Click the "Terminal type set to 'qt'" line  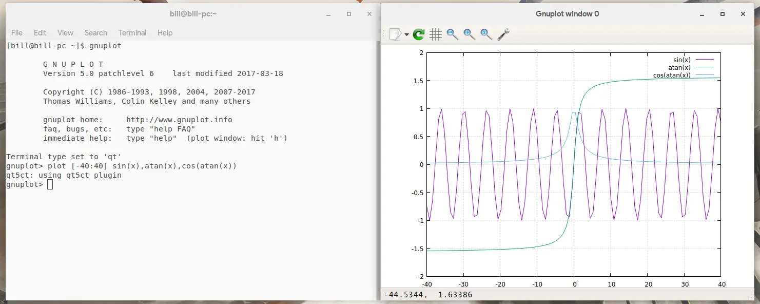click(x=64, y=157)
